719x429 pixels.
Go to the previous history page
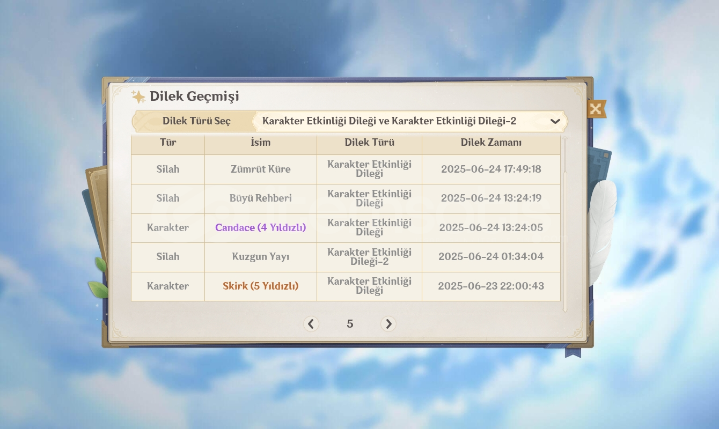[311, 324]
